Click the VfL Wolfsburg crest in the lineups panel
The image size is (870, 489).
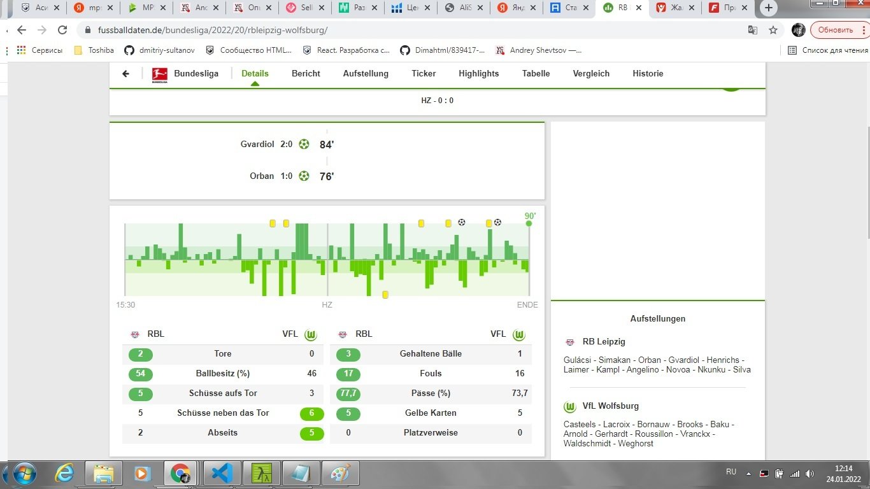(570, 406)
